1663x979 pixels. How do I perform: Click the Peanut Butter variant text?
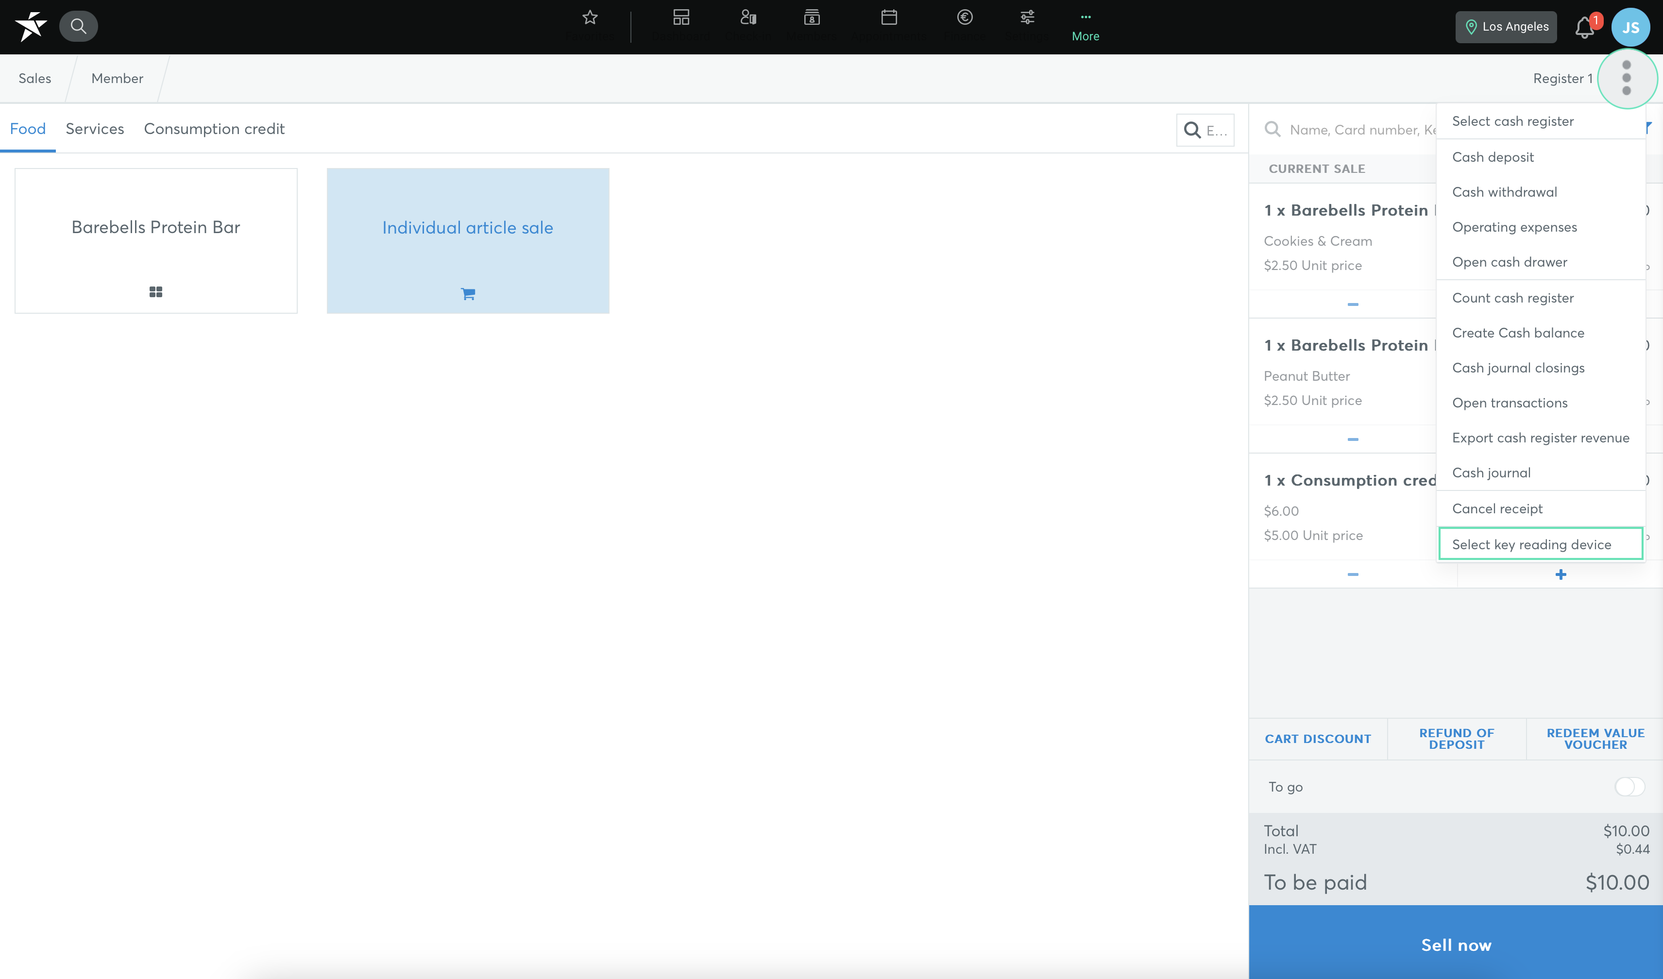click(1307, 377)
